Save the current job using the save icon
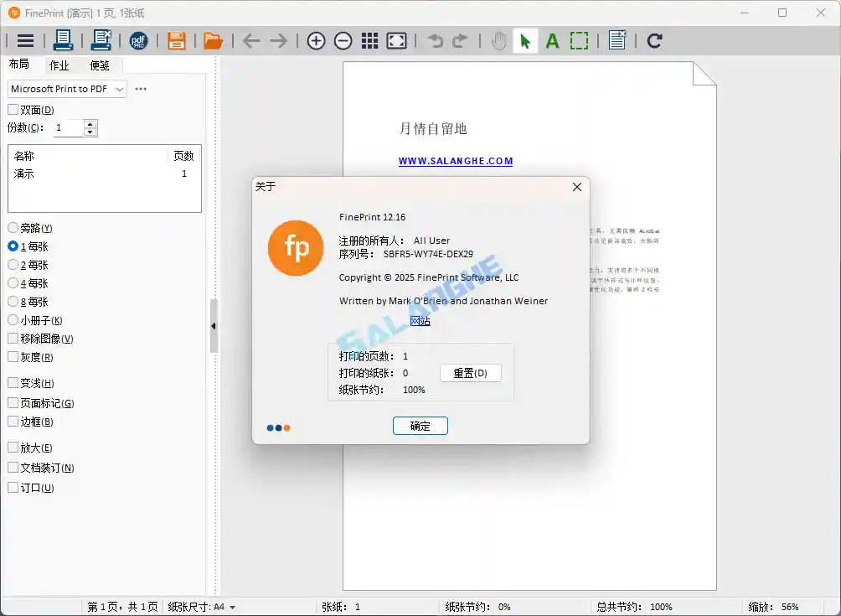 point(176,40)
